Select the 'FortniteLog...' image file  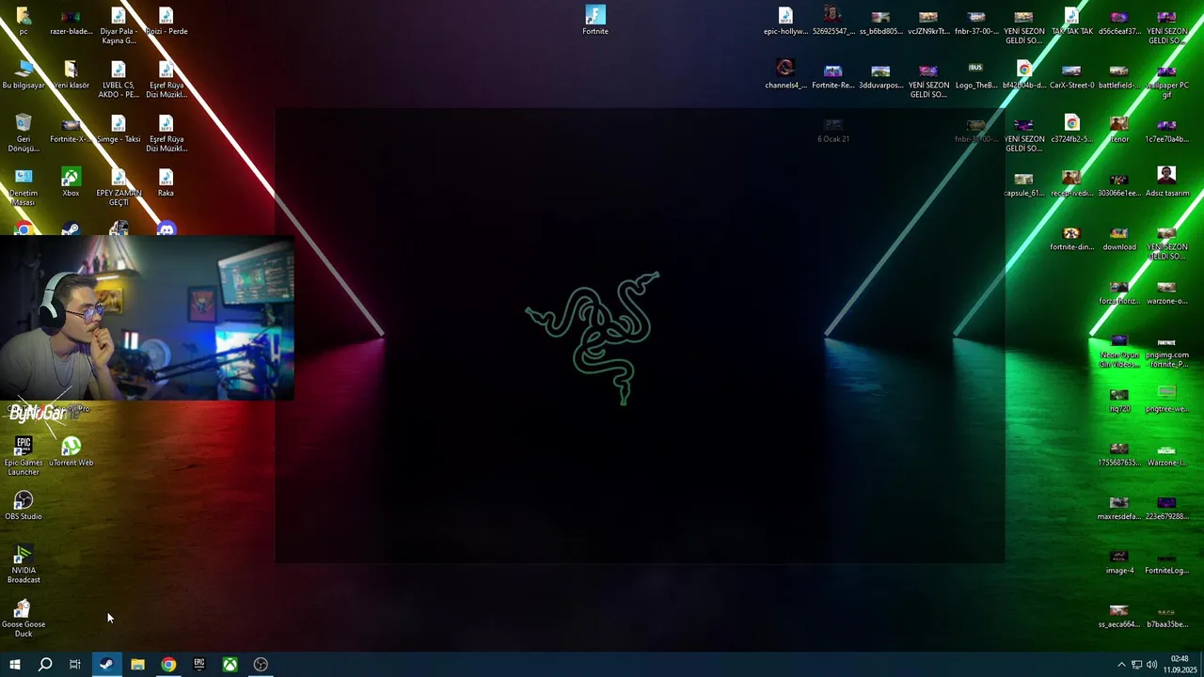pos(1166,561)
